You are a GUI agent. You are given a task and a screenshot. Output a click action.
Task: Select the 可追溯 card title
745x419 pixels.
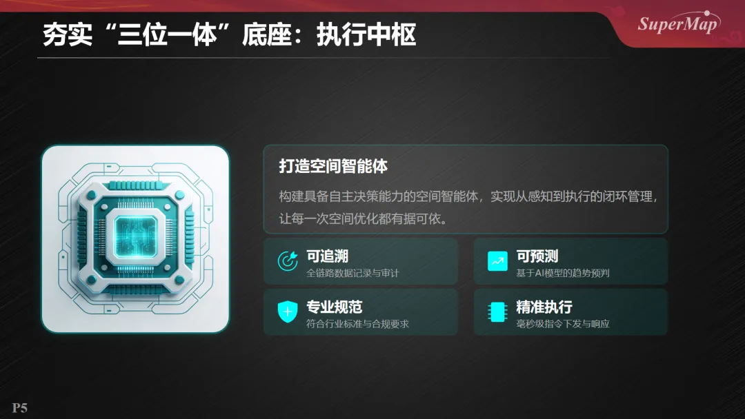click(x=328, y=256)
